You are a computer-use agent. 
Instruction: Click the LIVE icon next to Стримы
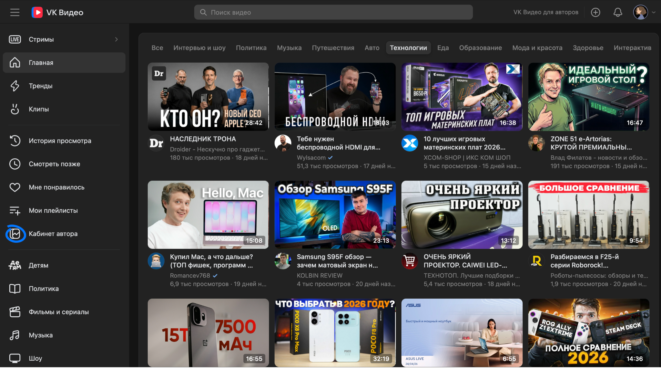click(15, 39)
